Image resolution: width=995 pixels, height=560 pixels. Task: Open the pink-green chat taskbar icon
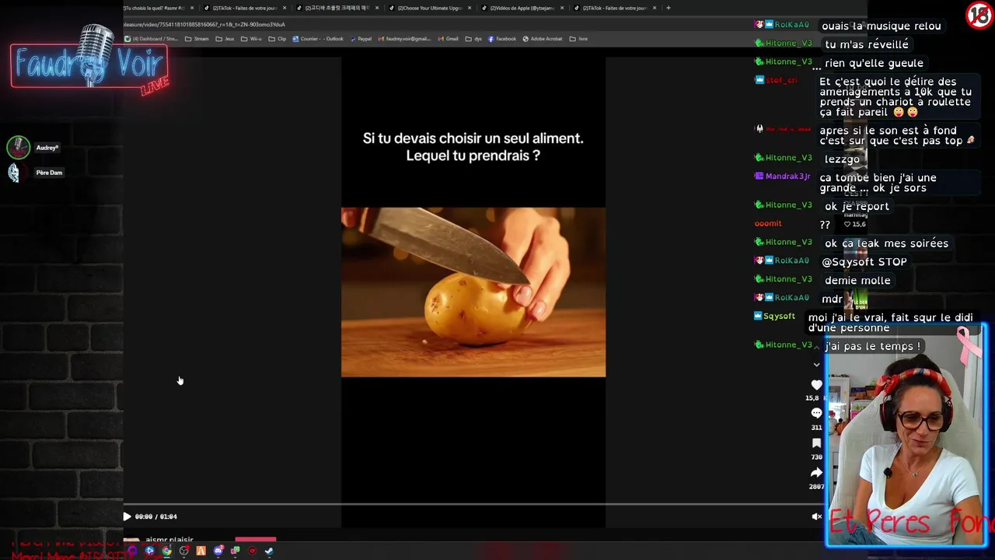pyautogui.click(x=235, y=551)
